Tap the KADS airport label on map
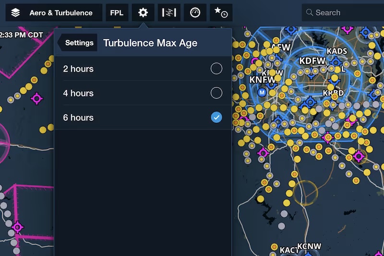Viewport: 384px width, 256px height. pos(336,51)
